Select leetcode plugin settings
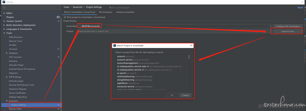The height and width of the screenshot is (111, 306). click(16, 81)
